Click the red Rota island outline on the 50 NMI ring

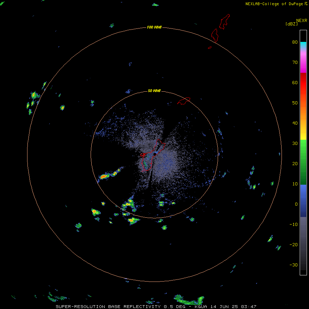184,101
